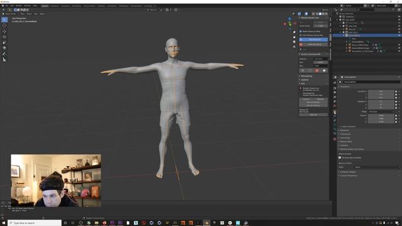The width and height of the screenshot is (402, 226).
Task: Toggle the Reset Scene on Stop checkbox
Action: (300, 31)
